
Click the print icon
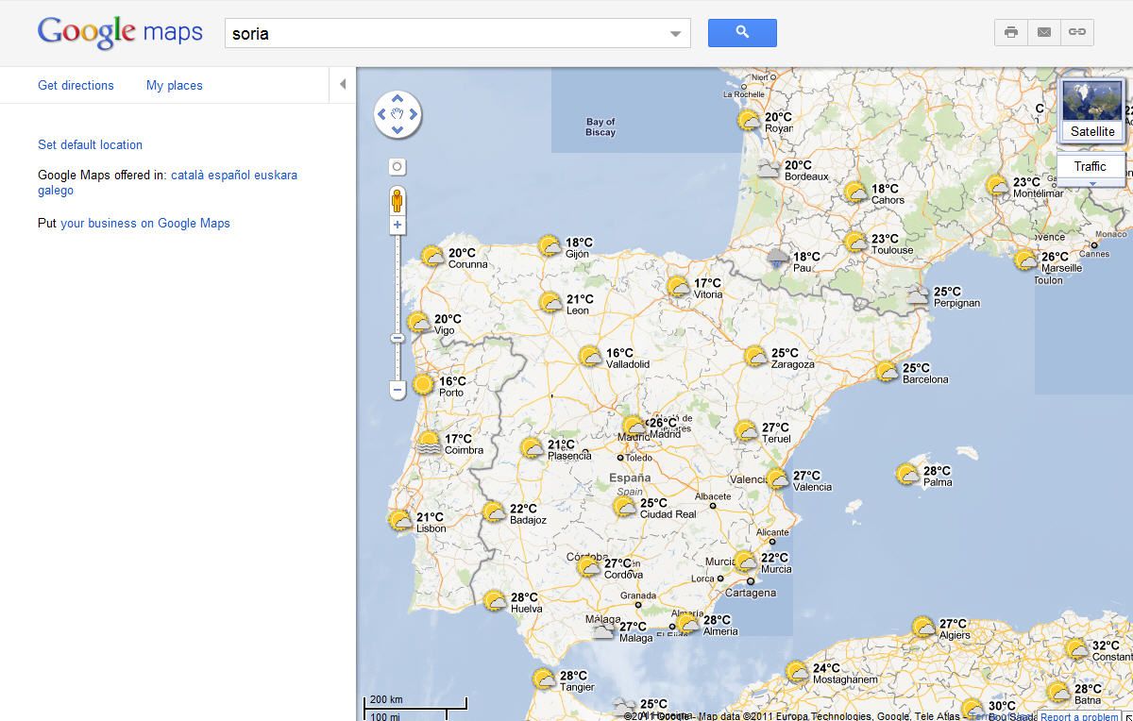[1011, 32]
